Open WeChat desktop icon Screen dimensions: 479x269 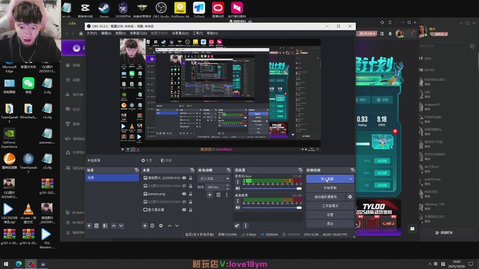pos(28,85)
